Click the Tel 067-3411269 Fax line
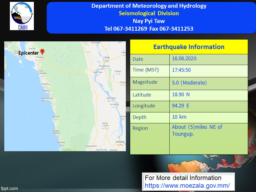 (x=149, y=29)
